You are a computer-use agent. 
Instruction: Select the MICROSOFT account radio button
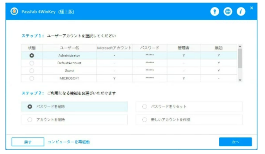(x=32, y=78)
